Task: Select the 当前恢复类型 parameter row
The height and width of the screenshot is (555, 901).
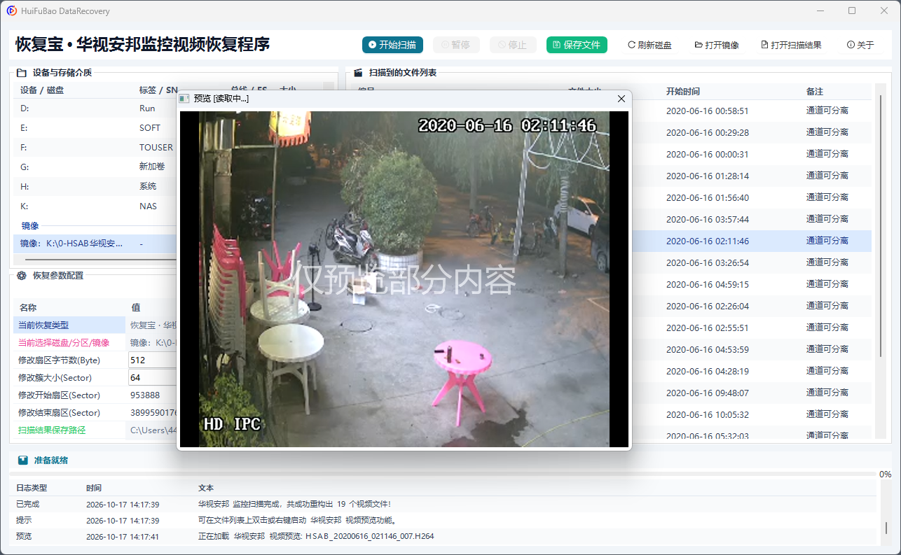Action: pos(95,325)
